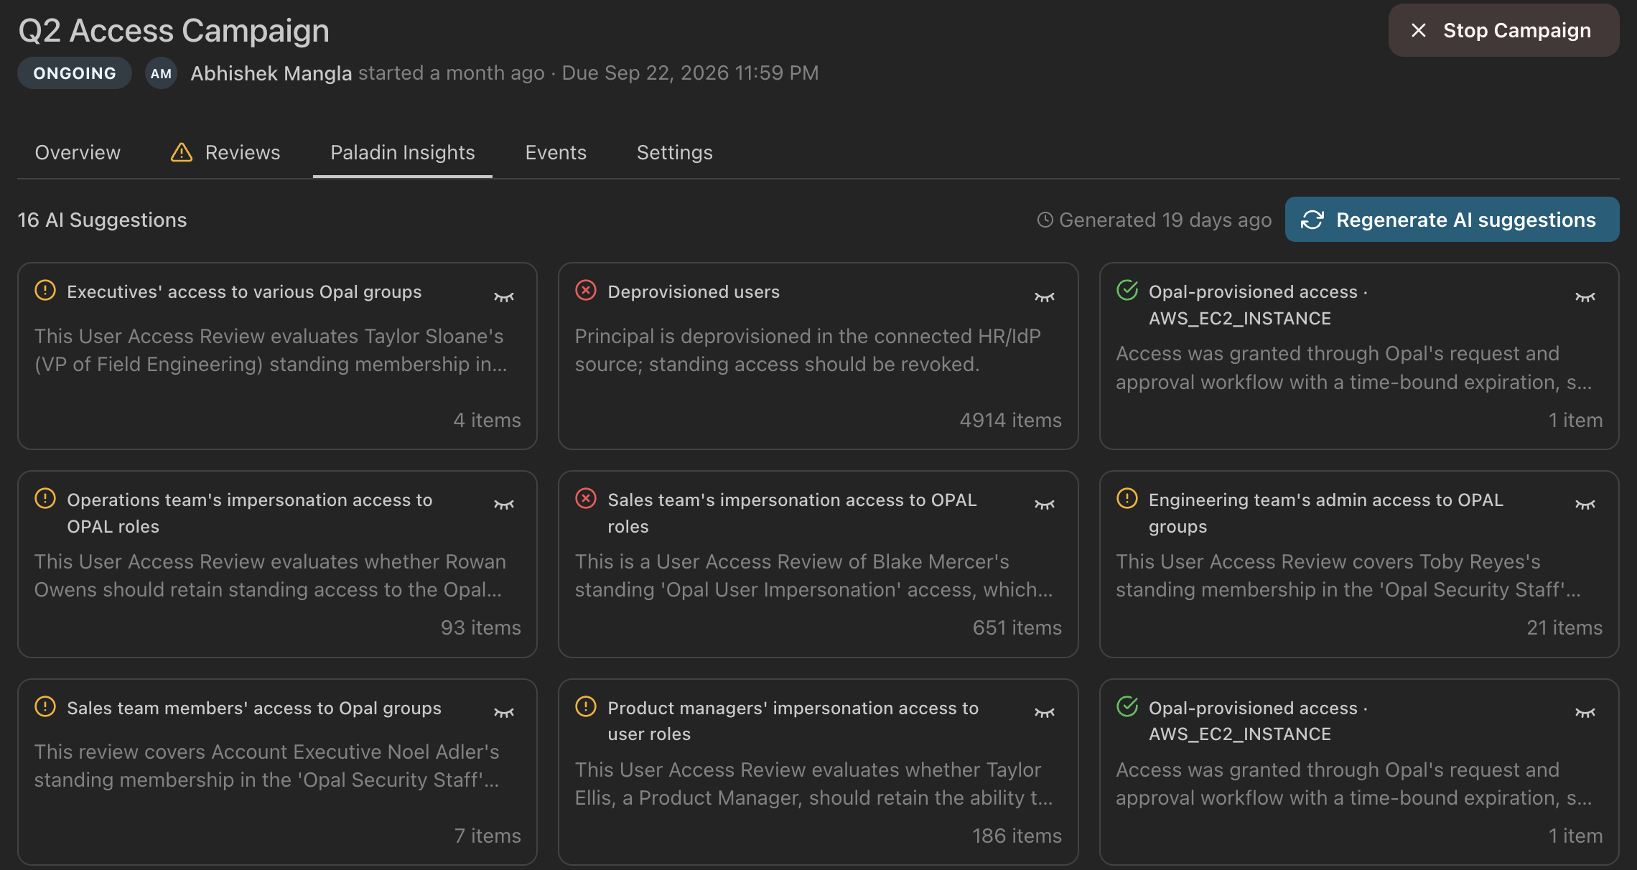Open the Settings tab
The width and height of the screenshot is (1637, 870).
coord(675,152)
